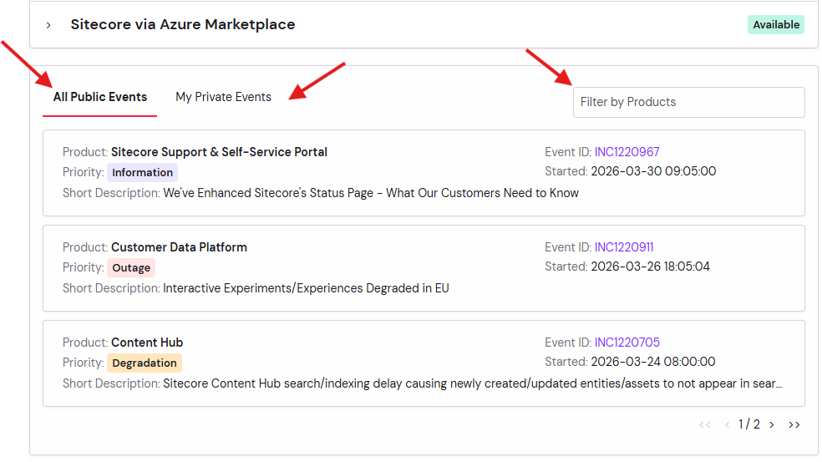Viewport: 822px width, 462px height.
Task: Select the Sitecore Support & Self-Service Portal product name
Action: click(219, 152)
